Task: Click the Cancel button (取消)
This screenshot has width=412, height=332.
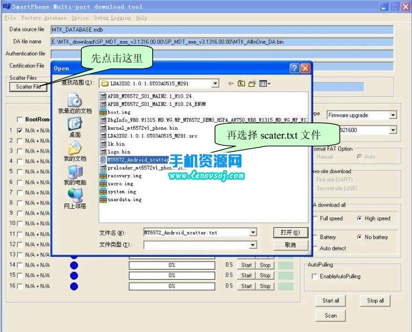Action: [291, 245]
